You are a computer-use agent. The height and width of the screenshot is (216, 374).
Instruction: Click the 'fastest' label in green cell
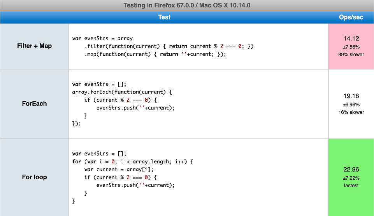click(351, 186)
